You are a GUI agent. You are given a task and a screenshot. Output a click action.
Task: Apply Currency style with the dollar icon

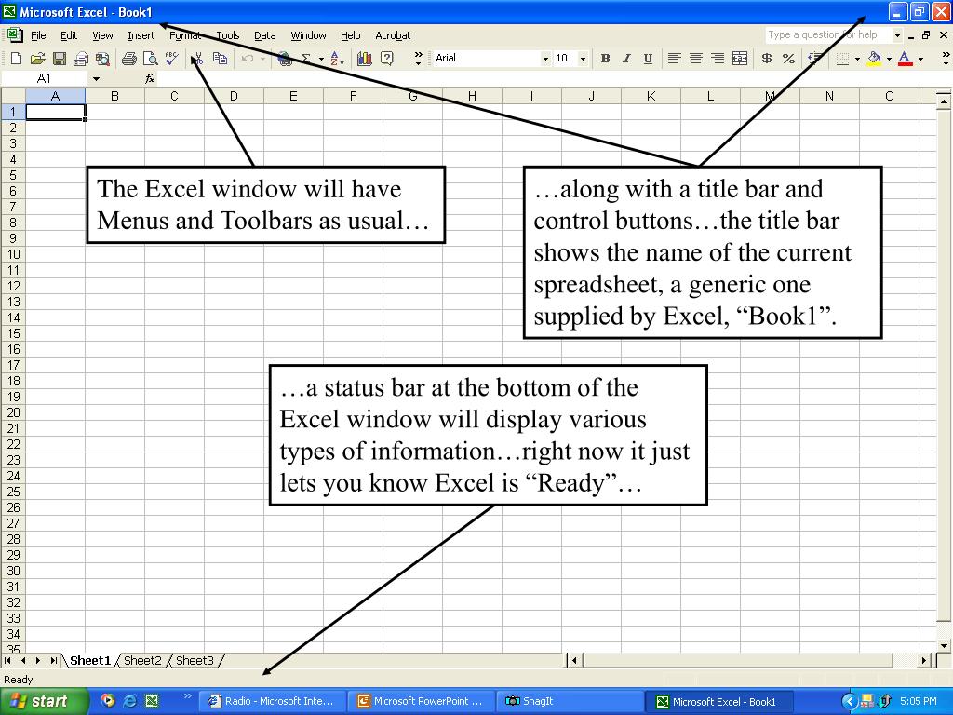point(767,59)
